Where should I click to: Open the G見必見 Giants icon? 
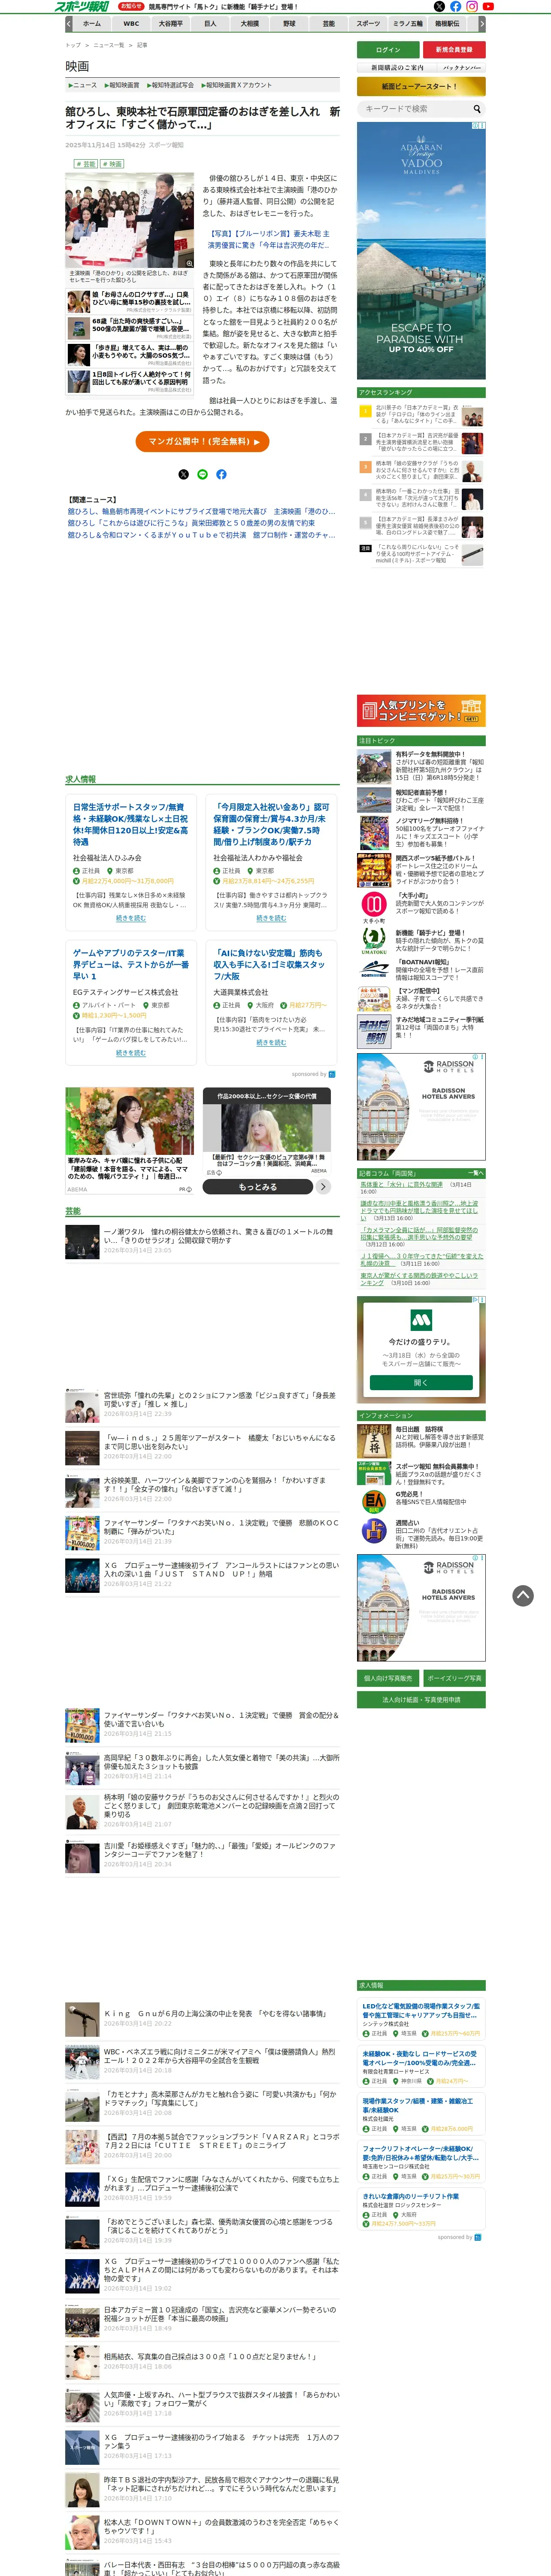tap(374, 1501)
